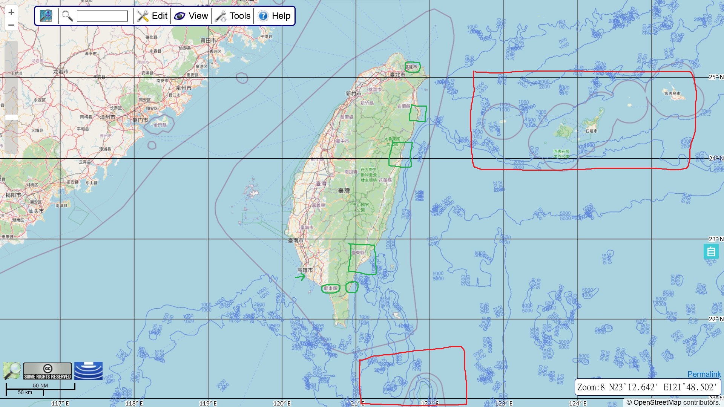Image resolution: width=724 pixels, height=407 pixels.
Task: Click the blue sonar ship logo
Action: 88,370
